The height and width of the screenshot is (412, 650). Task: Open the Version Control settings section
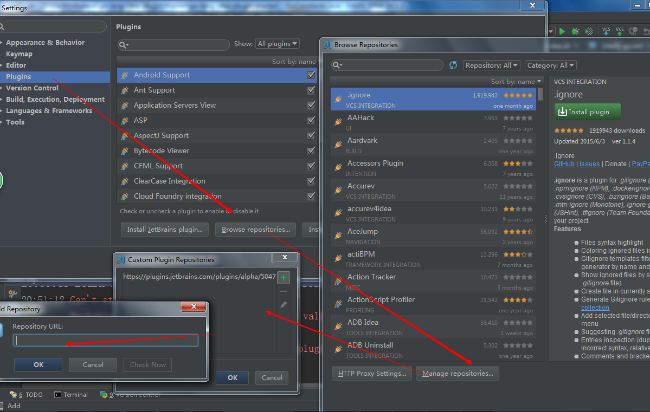(x=31, y=88)
